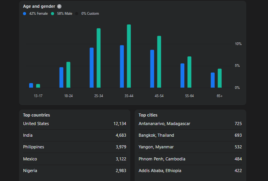Click the green Male legend dot

click(53, 14)
